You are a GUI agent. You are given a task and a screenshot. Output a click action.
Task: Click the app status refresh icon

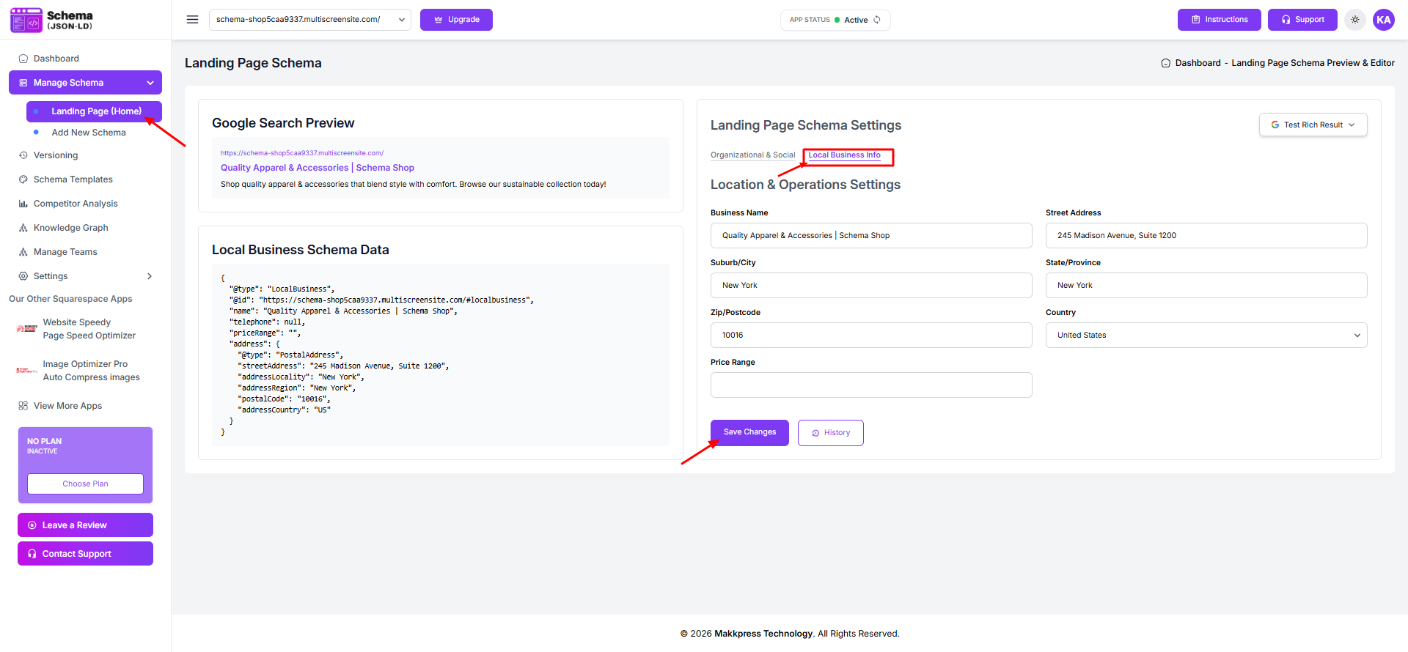(x=877, y=20)
